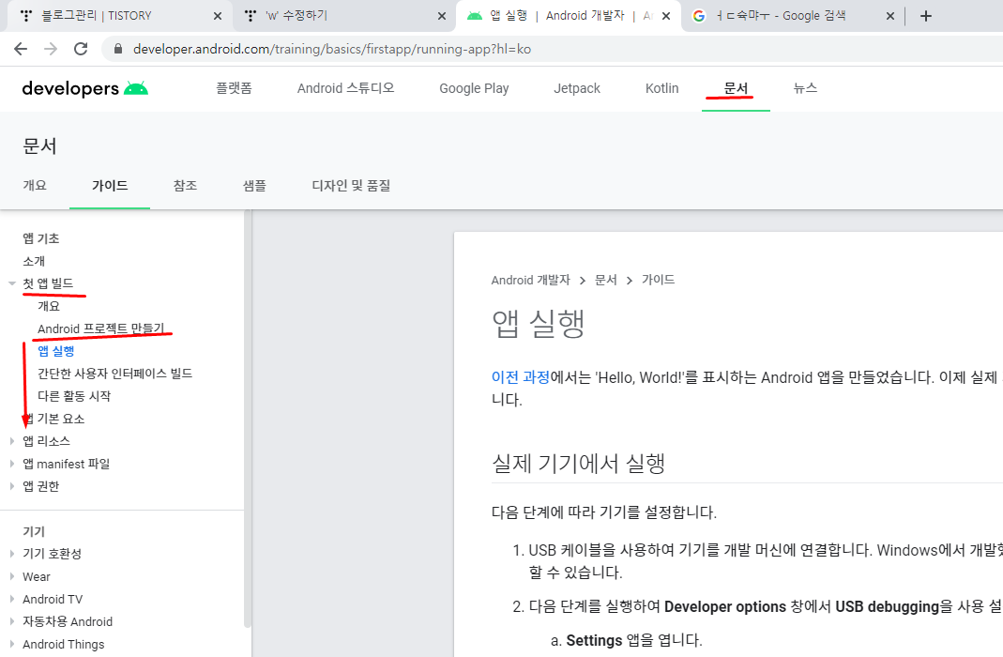
Task: Expand the '앱 권한' tree arrow
Action: tap(11, 486)
